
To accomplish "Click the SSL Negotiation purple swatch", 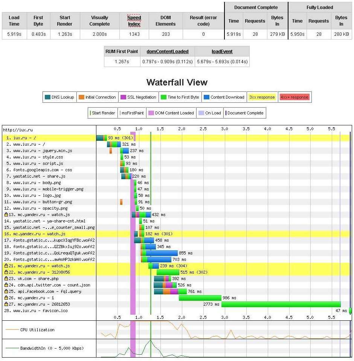I will (123, 97).
